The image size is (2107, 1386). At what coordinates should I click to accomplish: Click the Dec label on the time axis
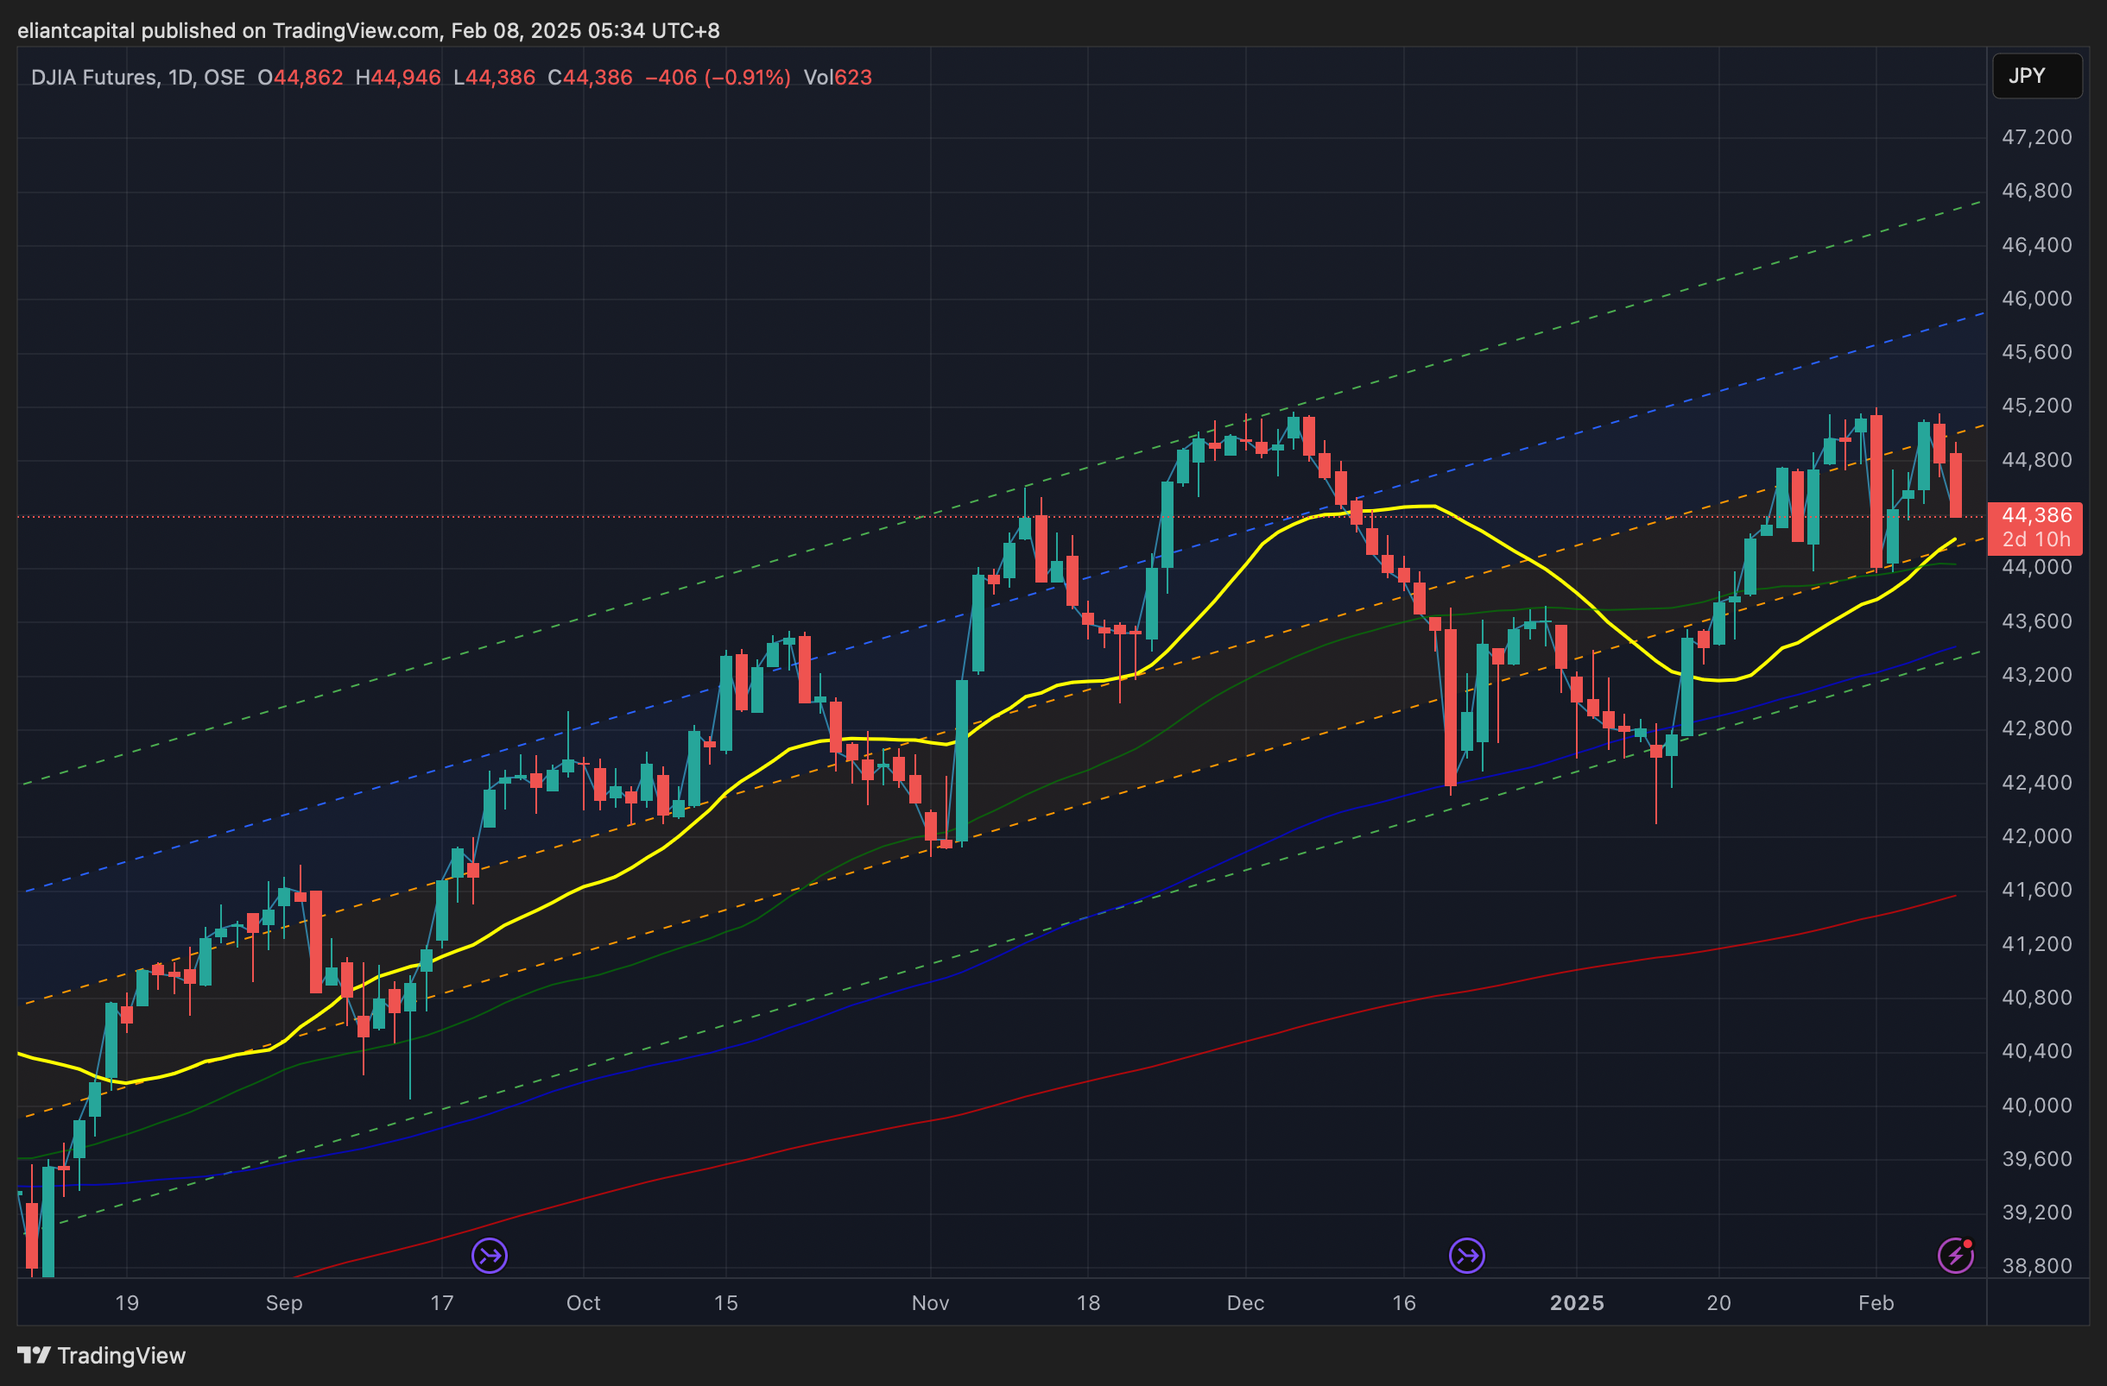tap(1244, 1303)
